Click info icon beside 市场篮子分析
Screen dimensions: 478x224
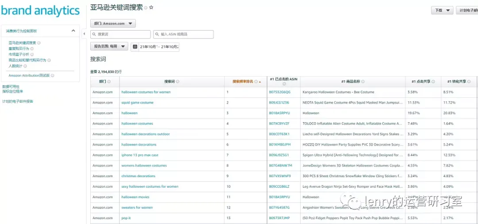coord(32,54)
